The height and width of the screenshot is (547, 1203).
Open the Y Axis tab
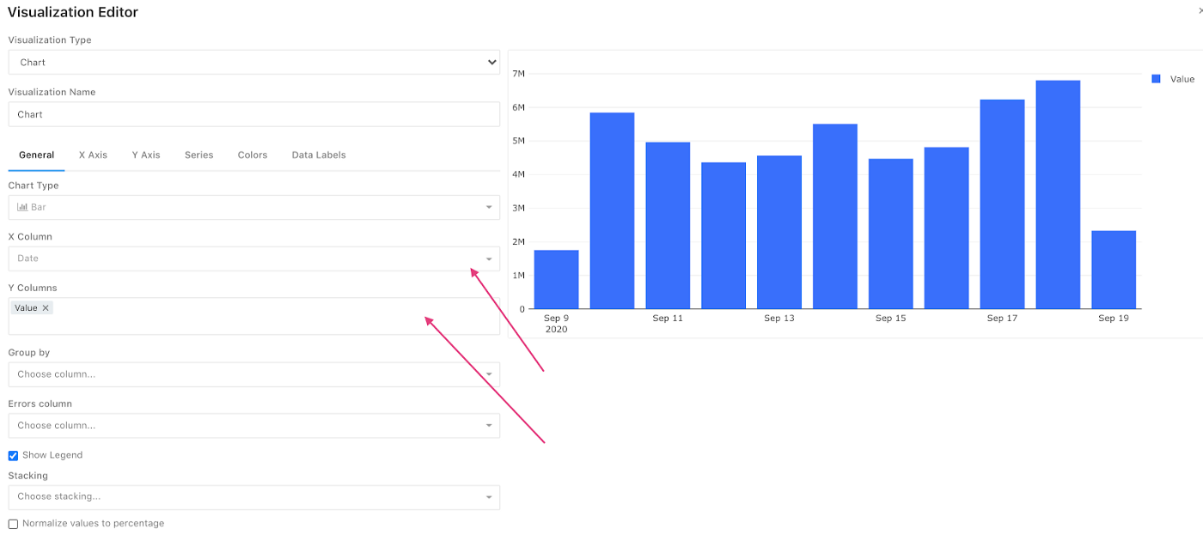coord(146,155)
